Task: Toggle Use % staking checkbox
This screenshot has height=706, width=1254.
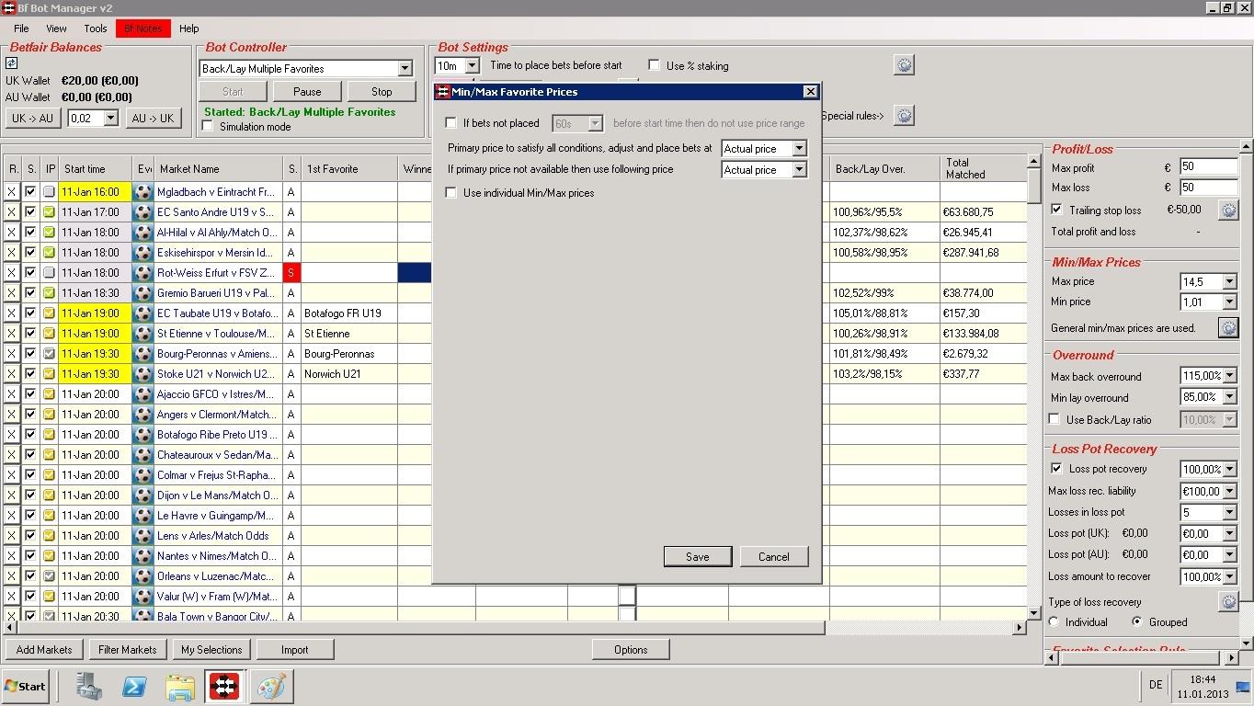Action: (654, 65)
